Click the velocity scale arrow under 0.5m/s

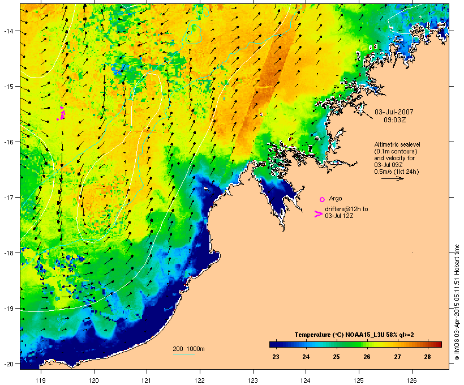coord(392,178)
